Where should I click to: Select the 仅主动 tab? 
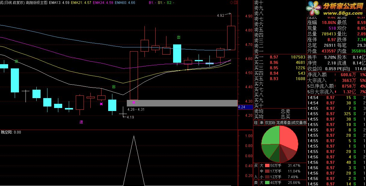[x=270, y=123]
